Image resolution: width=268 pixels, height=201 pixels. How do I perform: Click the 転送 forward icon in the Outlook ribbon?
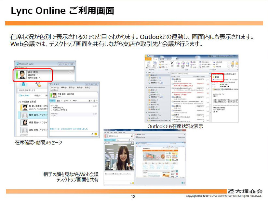(x=187, y=64)
